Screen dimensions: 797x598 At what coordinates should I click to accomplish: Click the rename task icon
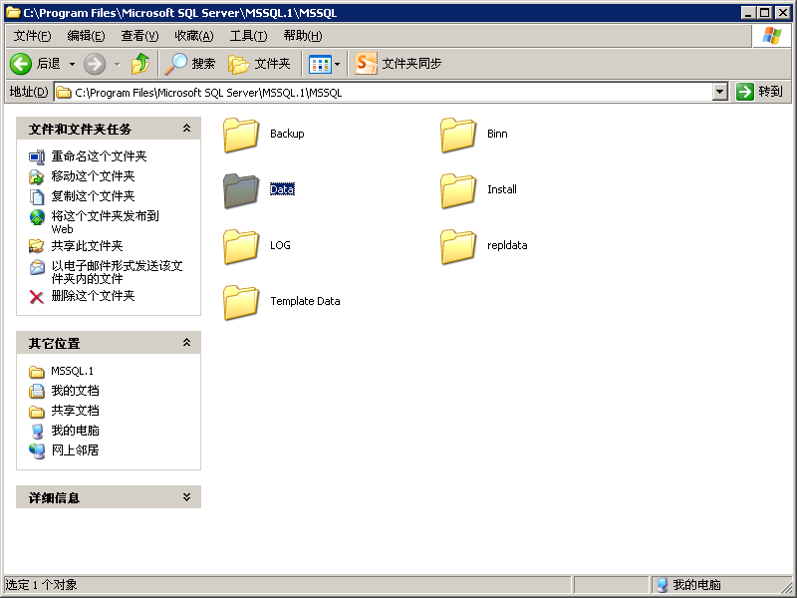point(37,157)
